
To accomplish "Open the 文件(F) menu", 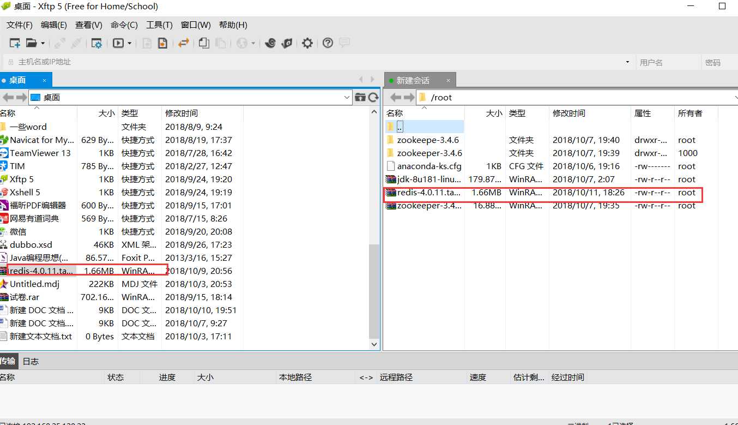I will (x=20, y=25).
